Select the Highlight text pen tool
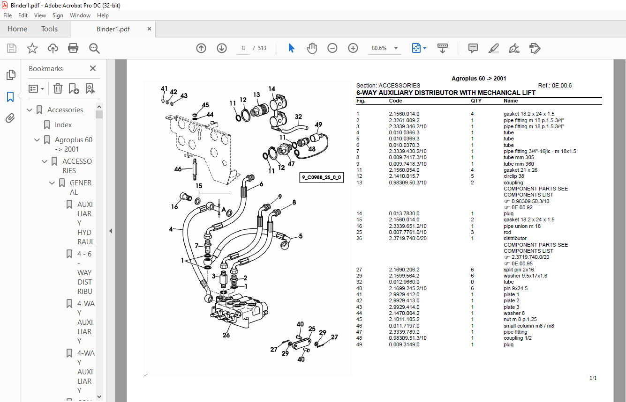The width and height of the screenshot is (626, 402). (493, 48)
